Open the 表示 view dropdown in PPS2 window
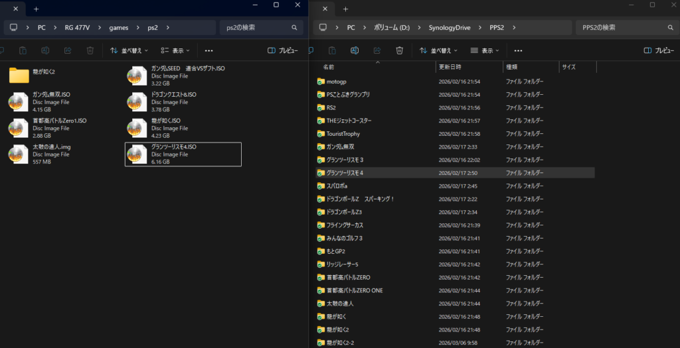Viewport: 680px width, 348px height. 487,50
